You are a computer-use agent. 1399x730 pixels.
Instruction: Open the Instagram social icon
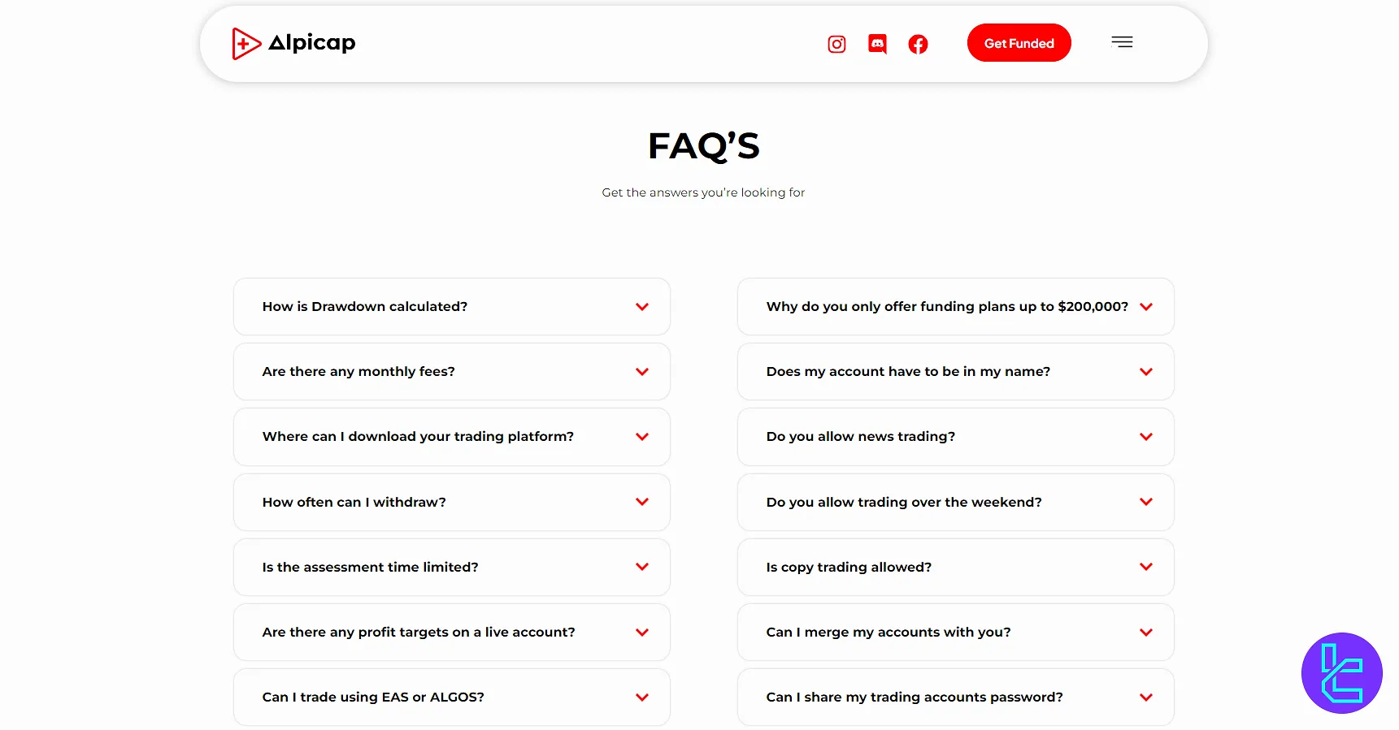point(836,44)
